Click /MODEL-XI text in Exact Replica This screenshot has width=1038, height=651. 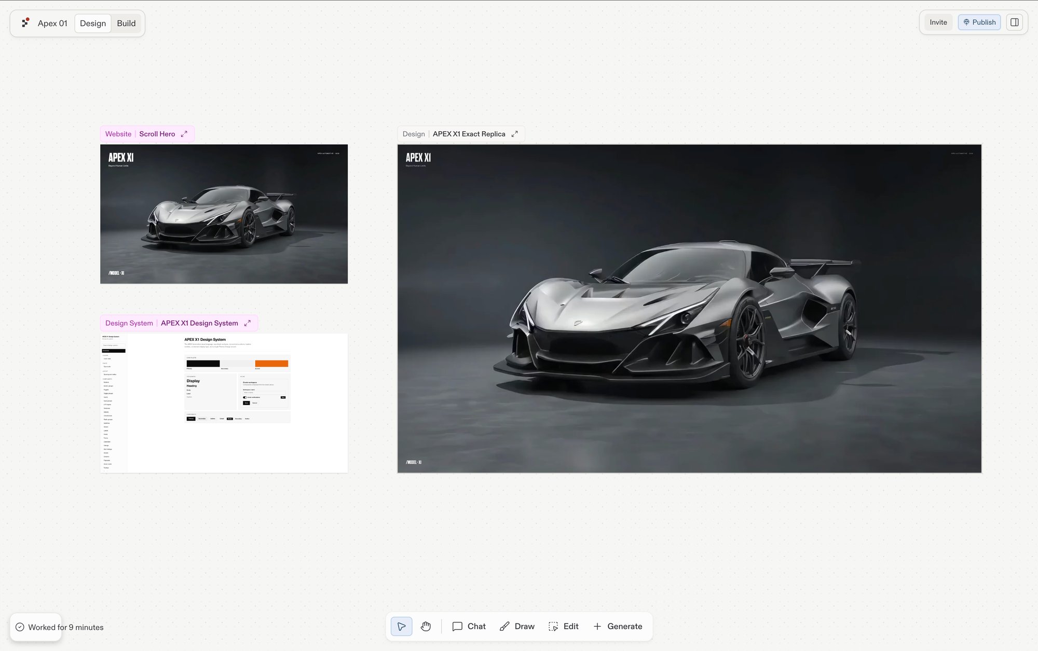[x=414, y=462]
